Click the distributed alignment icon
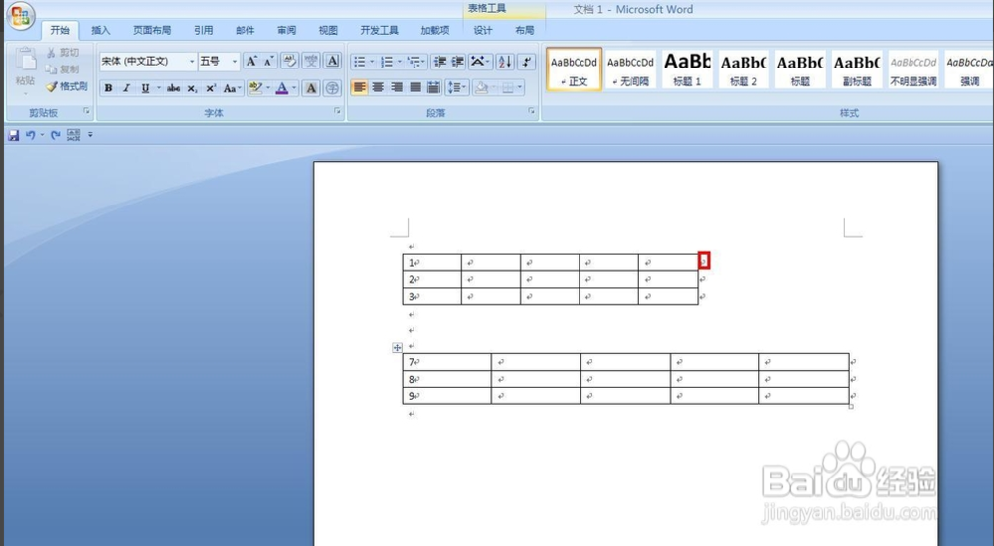The image size is (994, 546). (x=433, y=87)
